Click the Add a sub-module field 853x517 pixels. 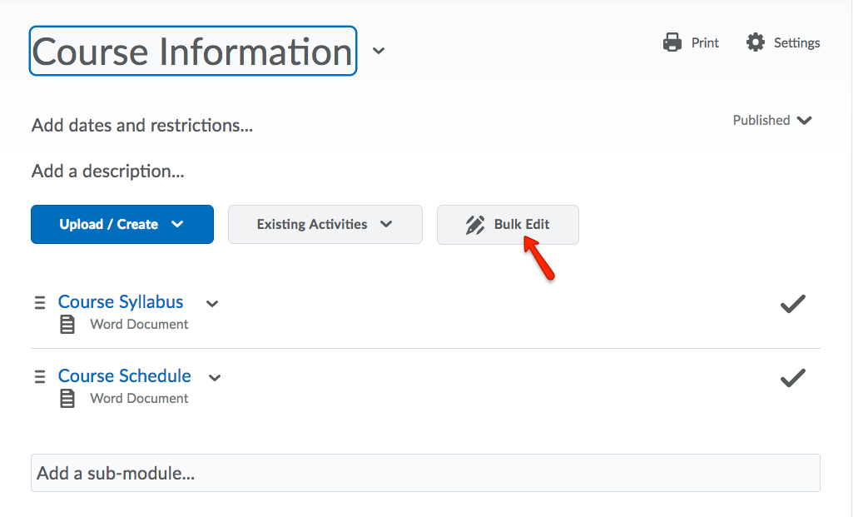click(x=425, y=473)
